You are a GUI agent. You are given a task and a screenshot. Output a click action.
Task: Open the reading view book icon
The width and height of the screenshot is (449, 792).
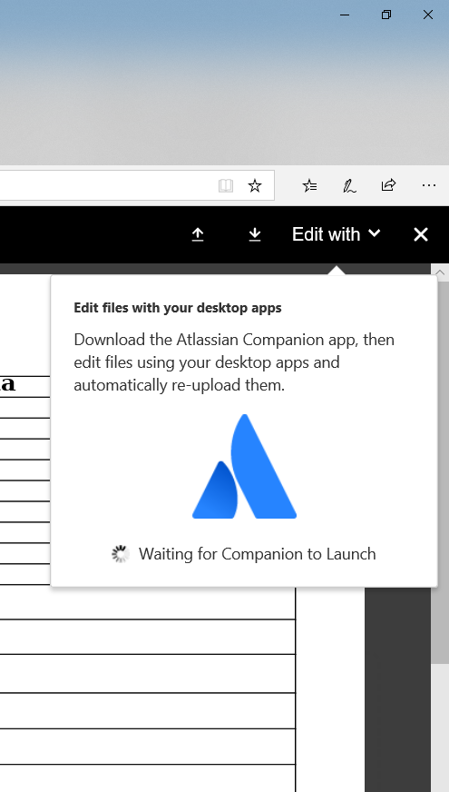(226, 186)
